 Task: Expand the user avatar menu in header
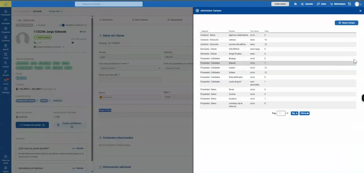tap(358, 4)
